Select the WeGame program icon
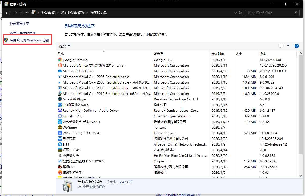305x196 pixels. tap(60, 127)
